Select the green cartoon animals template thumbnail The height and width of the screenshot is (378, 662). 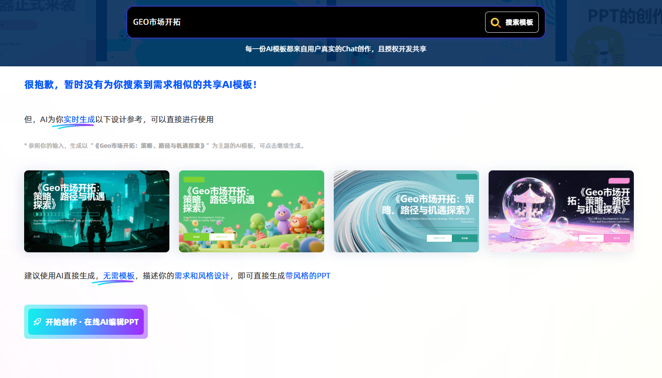(251, 211)
